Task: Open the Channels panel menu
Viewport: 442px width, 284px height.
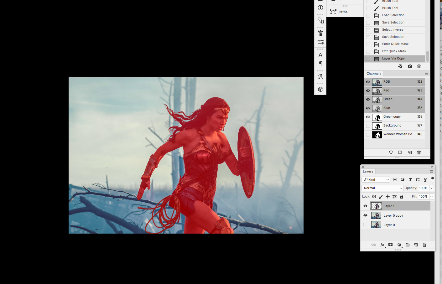Action: coord(427,74)
